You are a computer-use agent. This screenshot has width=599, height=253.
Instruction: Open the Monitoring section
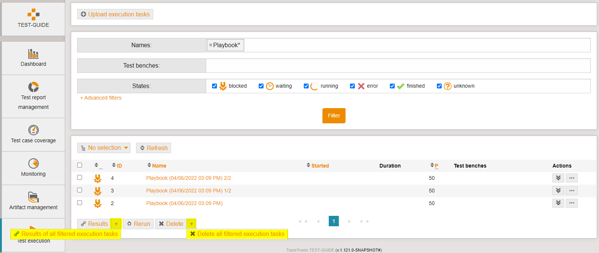click(x=33, y=168)
